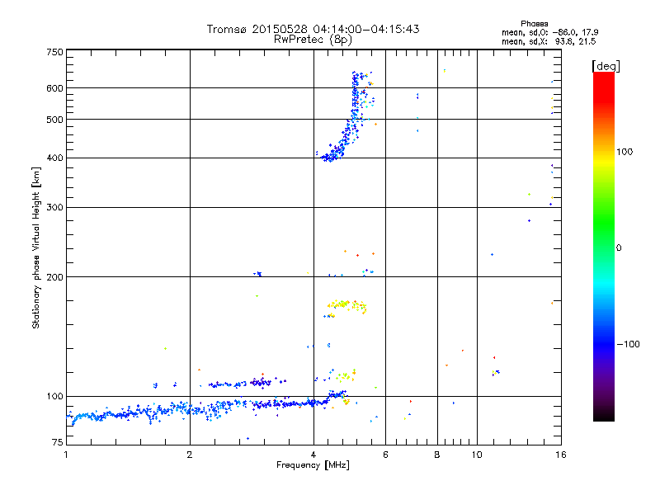Click the colorbar tick label '0'
The image size is (660, 495).
(x=619, y=247)
